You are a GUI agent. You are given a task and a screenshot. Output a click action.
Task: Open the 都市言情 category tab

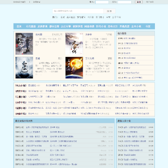coord(54,27)
